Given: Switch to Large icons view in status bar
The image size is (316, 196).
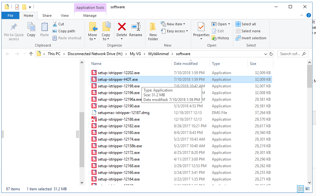Looking at the screenshot, I should (307, 189).
